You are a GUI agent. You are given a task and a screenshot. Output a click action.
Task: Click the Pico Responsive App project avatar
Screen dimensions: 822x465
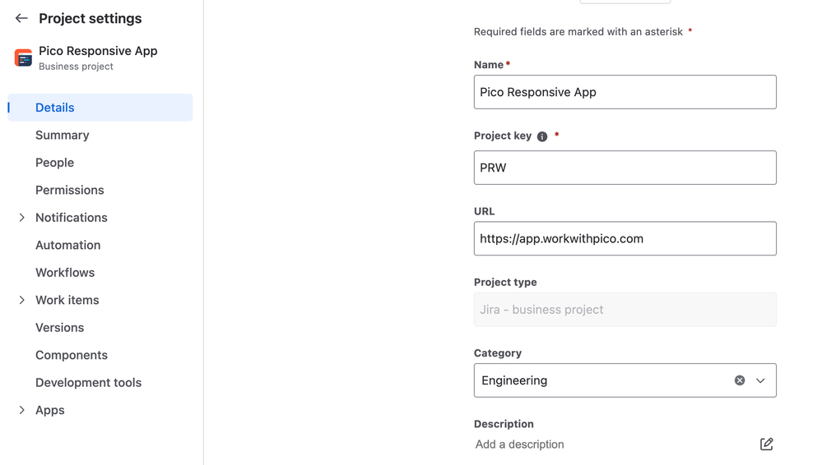[23, 58]
